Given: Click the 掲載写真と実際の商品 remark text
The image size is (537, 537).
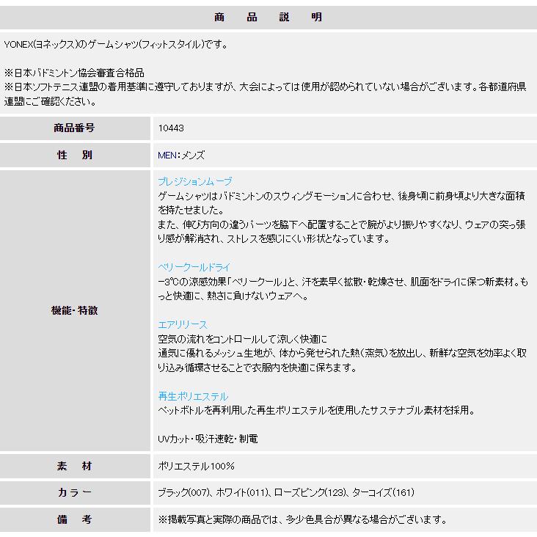Looking at the screenshot, I should click(302, 519).
